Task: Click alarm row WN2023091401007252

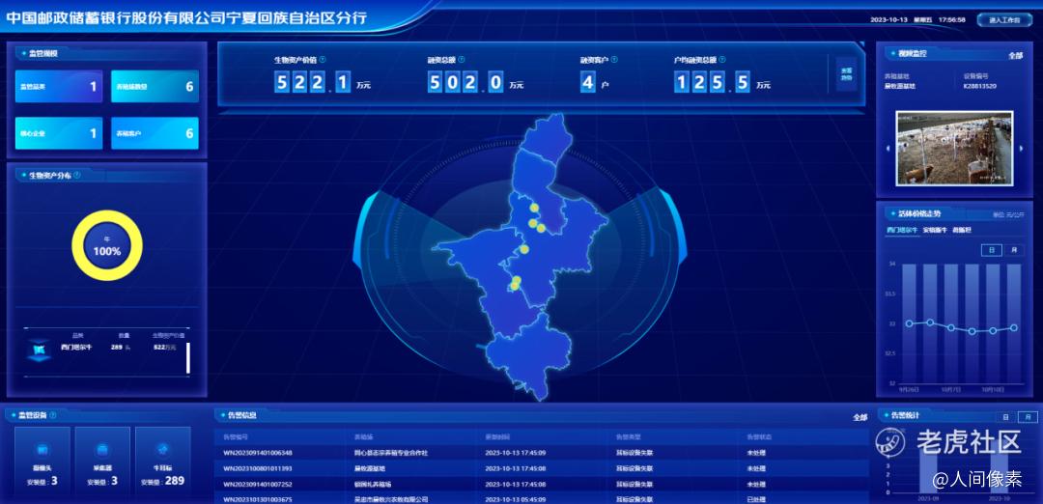Action: coord(544,484)
